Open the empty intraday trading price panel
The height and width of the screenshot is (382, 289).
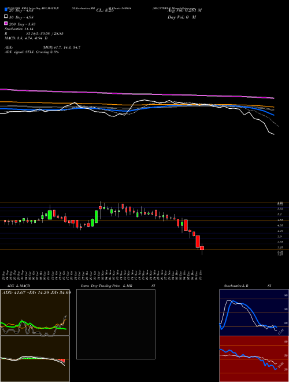click(116, 324)
